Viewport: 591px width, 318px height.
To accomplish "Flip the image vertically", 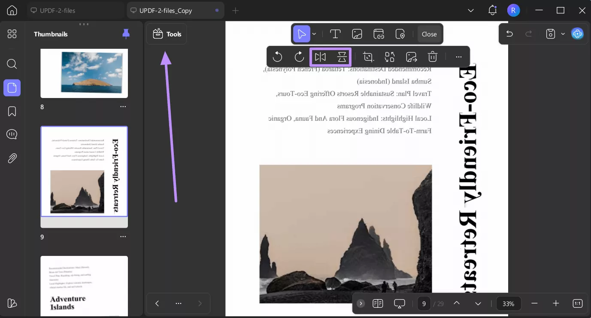I will [342, 56].
